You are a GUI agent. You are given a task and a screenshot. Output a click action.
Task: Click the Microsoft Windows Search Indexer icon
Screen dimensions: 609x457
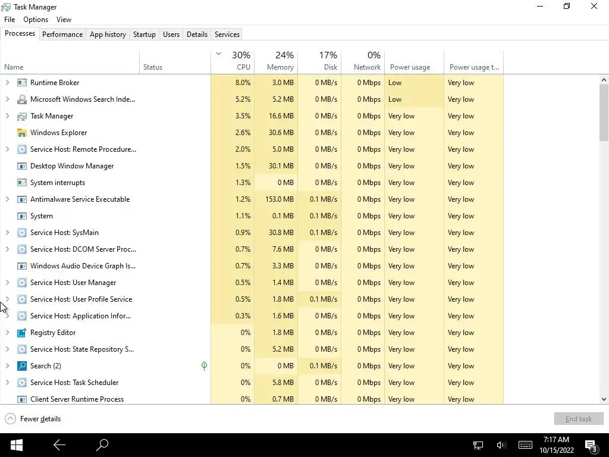22,99
